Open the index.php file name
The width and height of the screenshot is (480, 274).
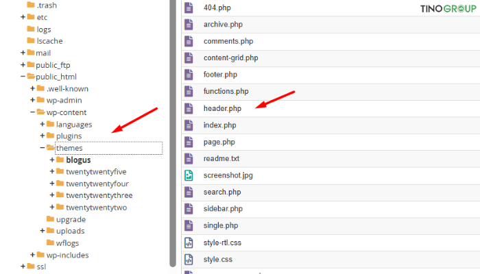point(220,125)
